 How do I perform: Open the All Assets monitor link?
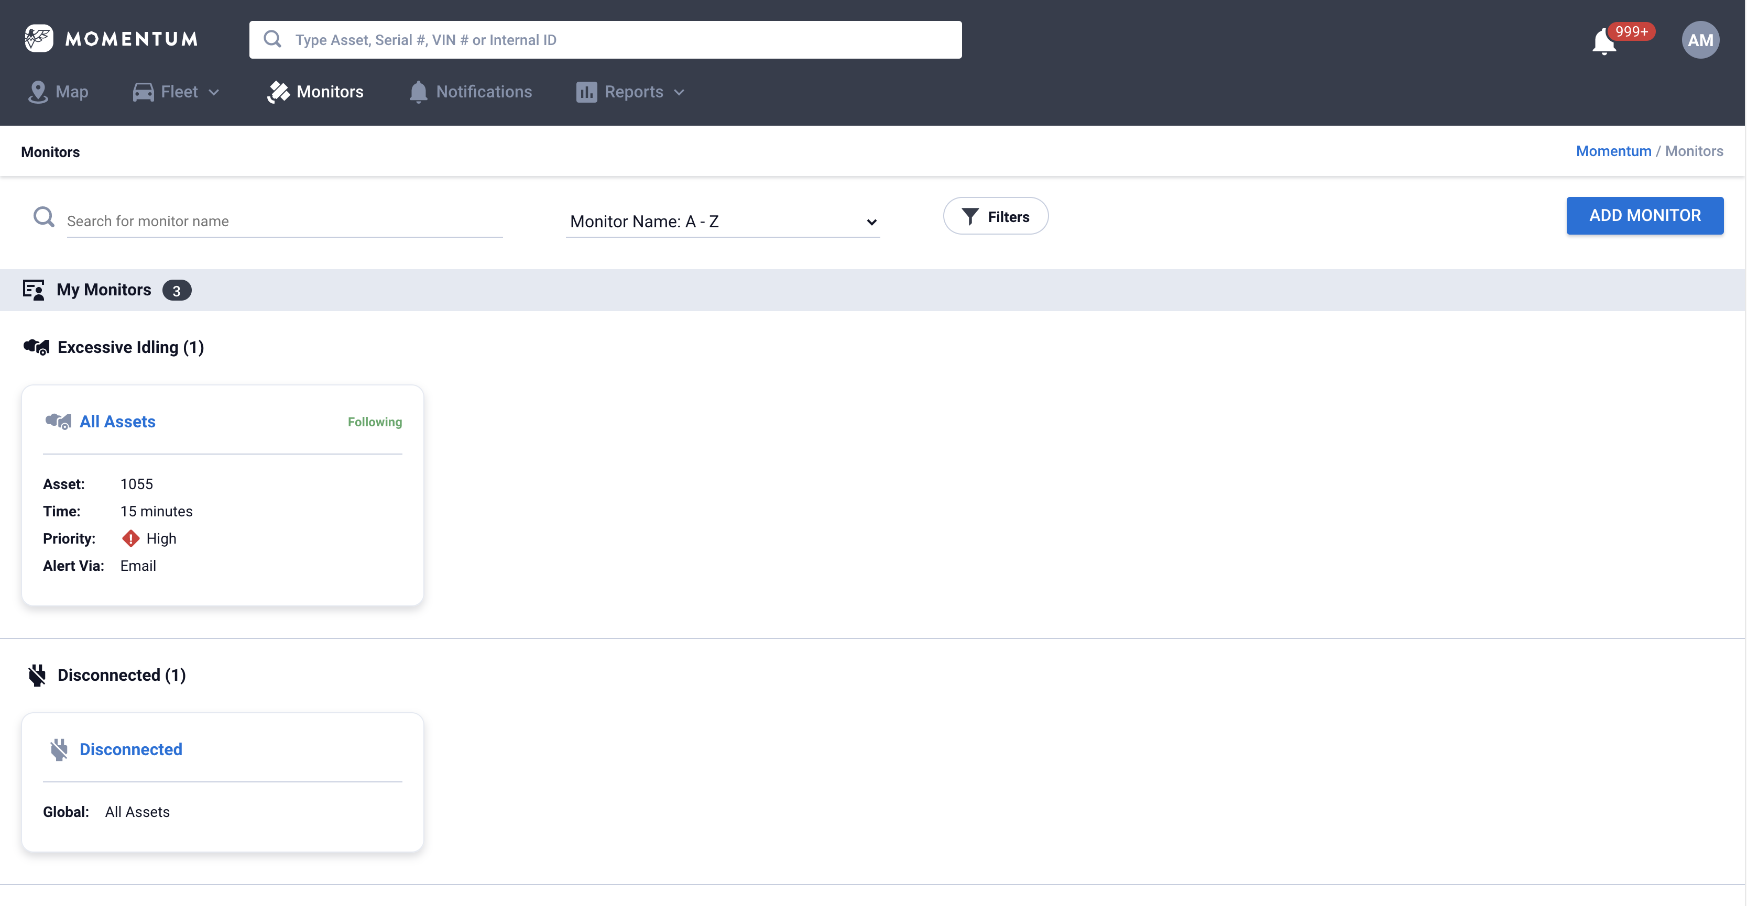(x=117, y=422)
